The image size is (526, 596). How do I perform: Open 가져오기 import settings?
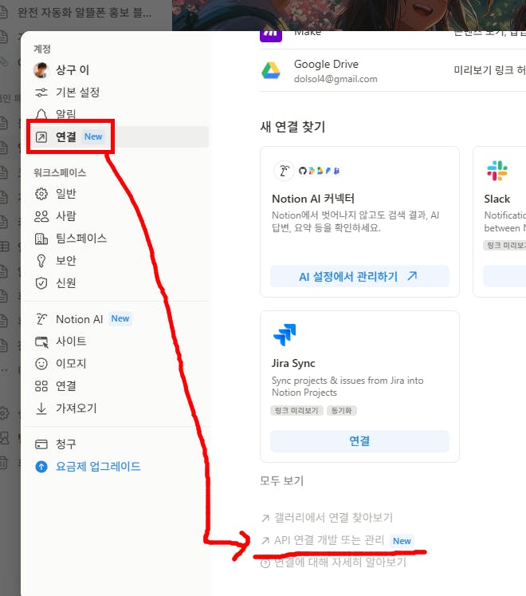118,409
